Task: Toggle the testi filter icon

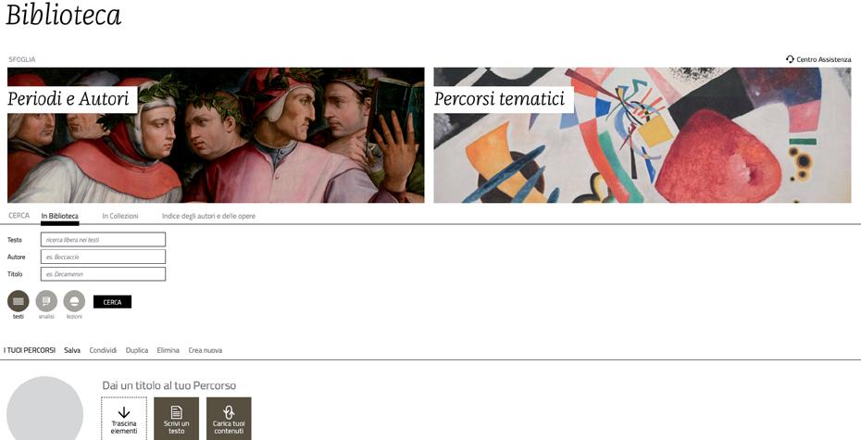Action: pyautogui.click(x=19, y=301)
